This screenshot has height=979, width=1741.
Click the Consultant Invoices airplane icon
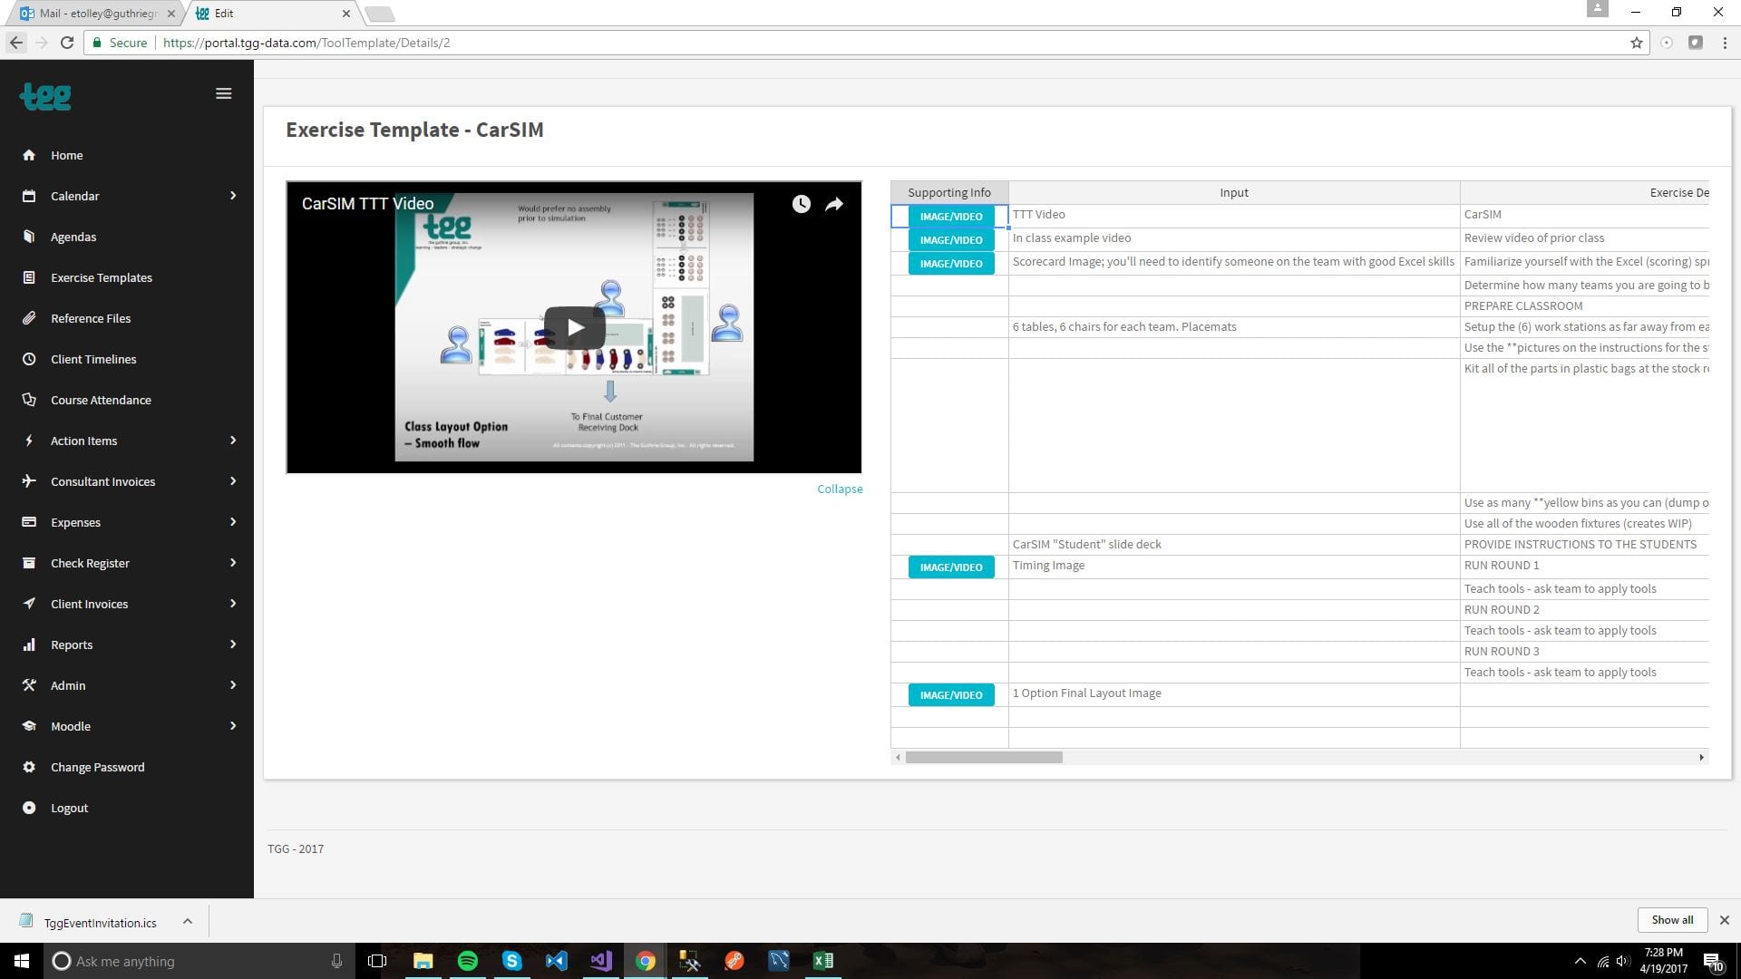point(29,481)
